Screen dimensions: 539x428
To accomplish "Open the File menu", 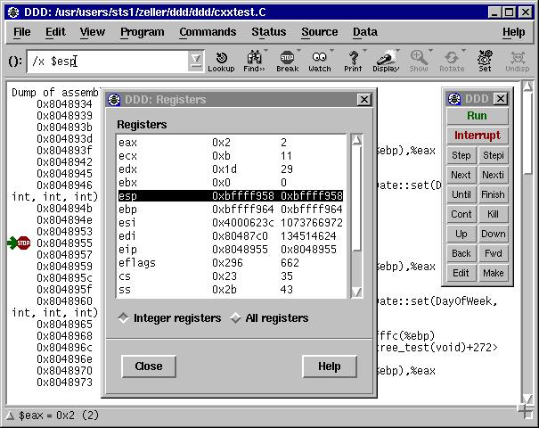I will 22,32.
